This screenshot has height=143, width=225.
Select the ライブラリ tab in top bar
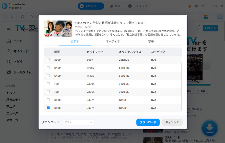(138, 6)
